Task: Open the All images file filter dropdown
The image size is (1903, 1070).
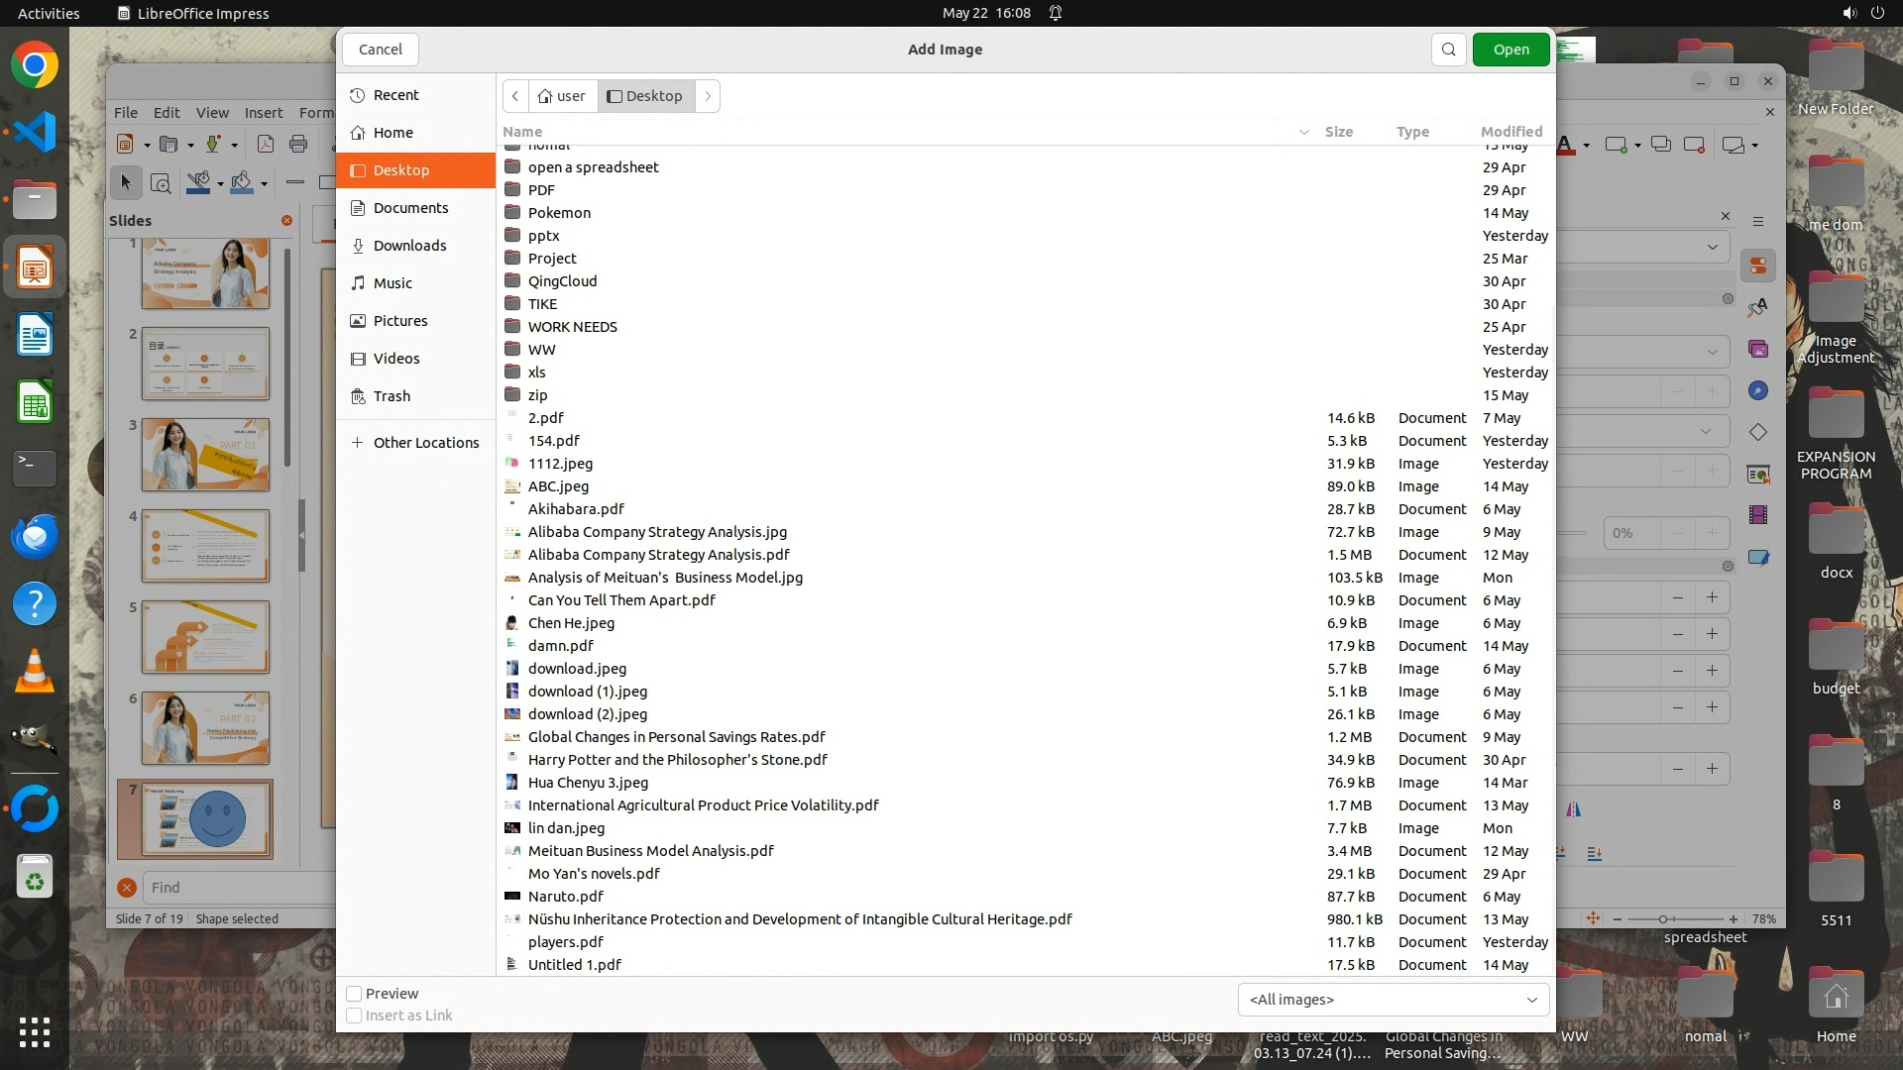Action: point(1393,1000)
